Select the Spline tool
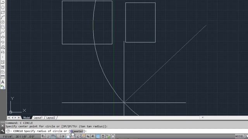The height and width of the screenshot is (139, 248). coord(3,32)
